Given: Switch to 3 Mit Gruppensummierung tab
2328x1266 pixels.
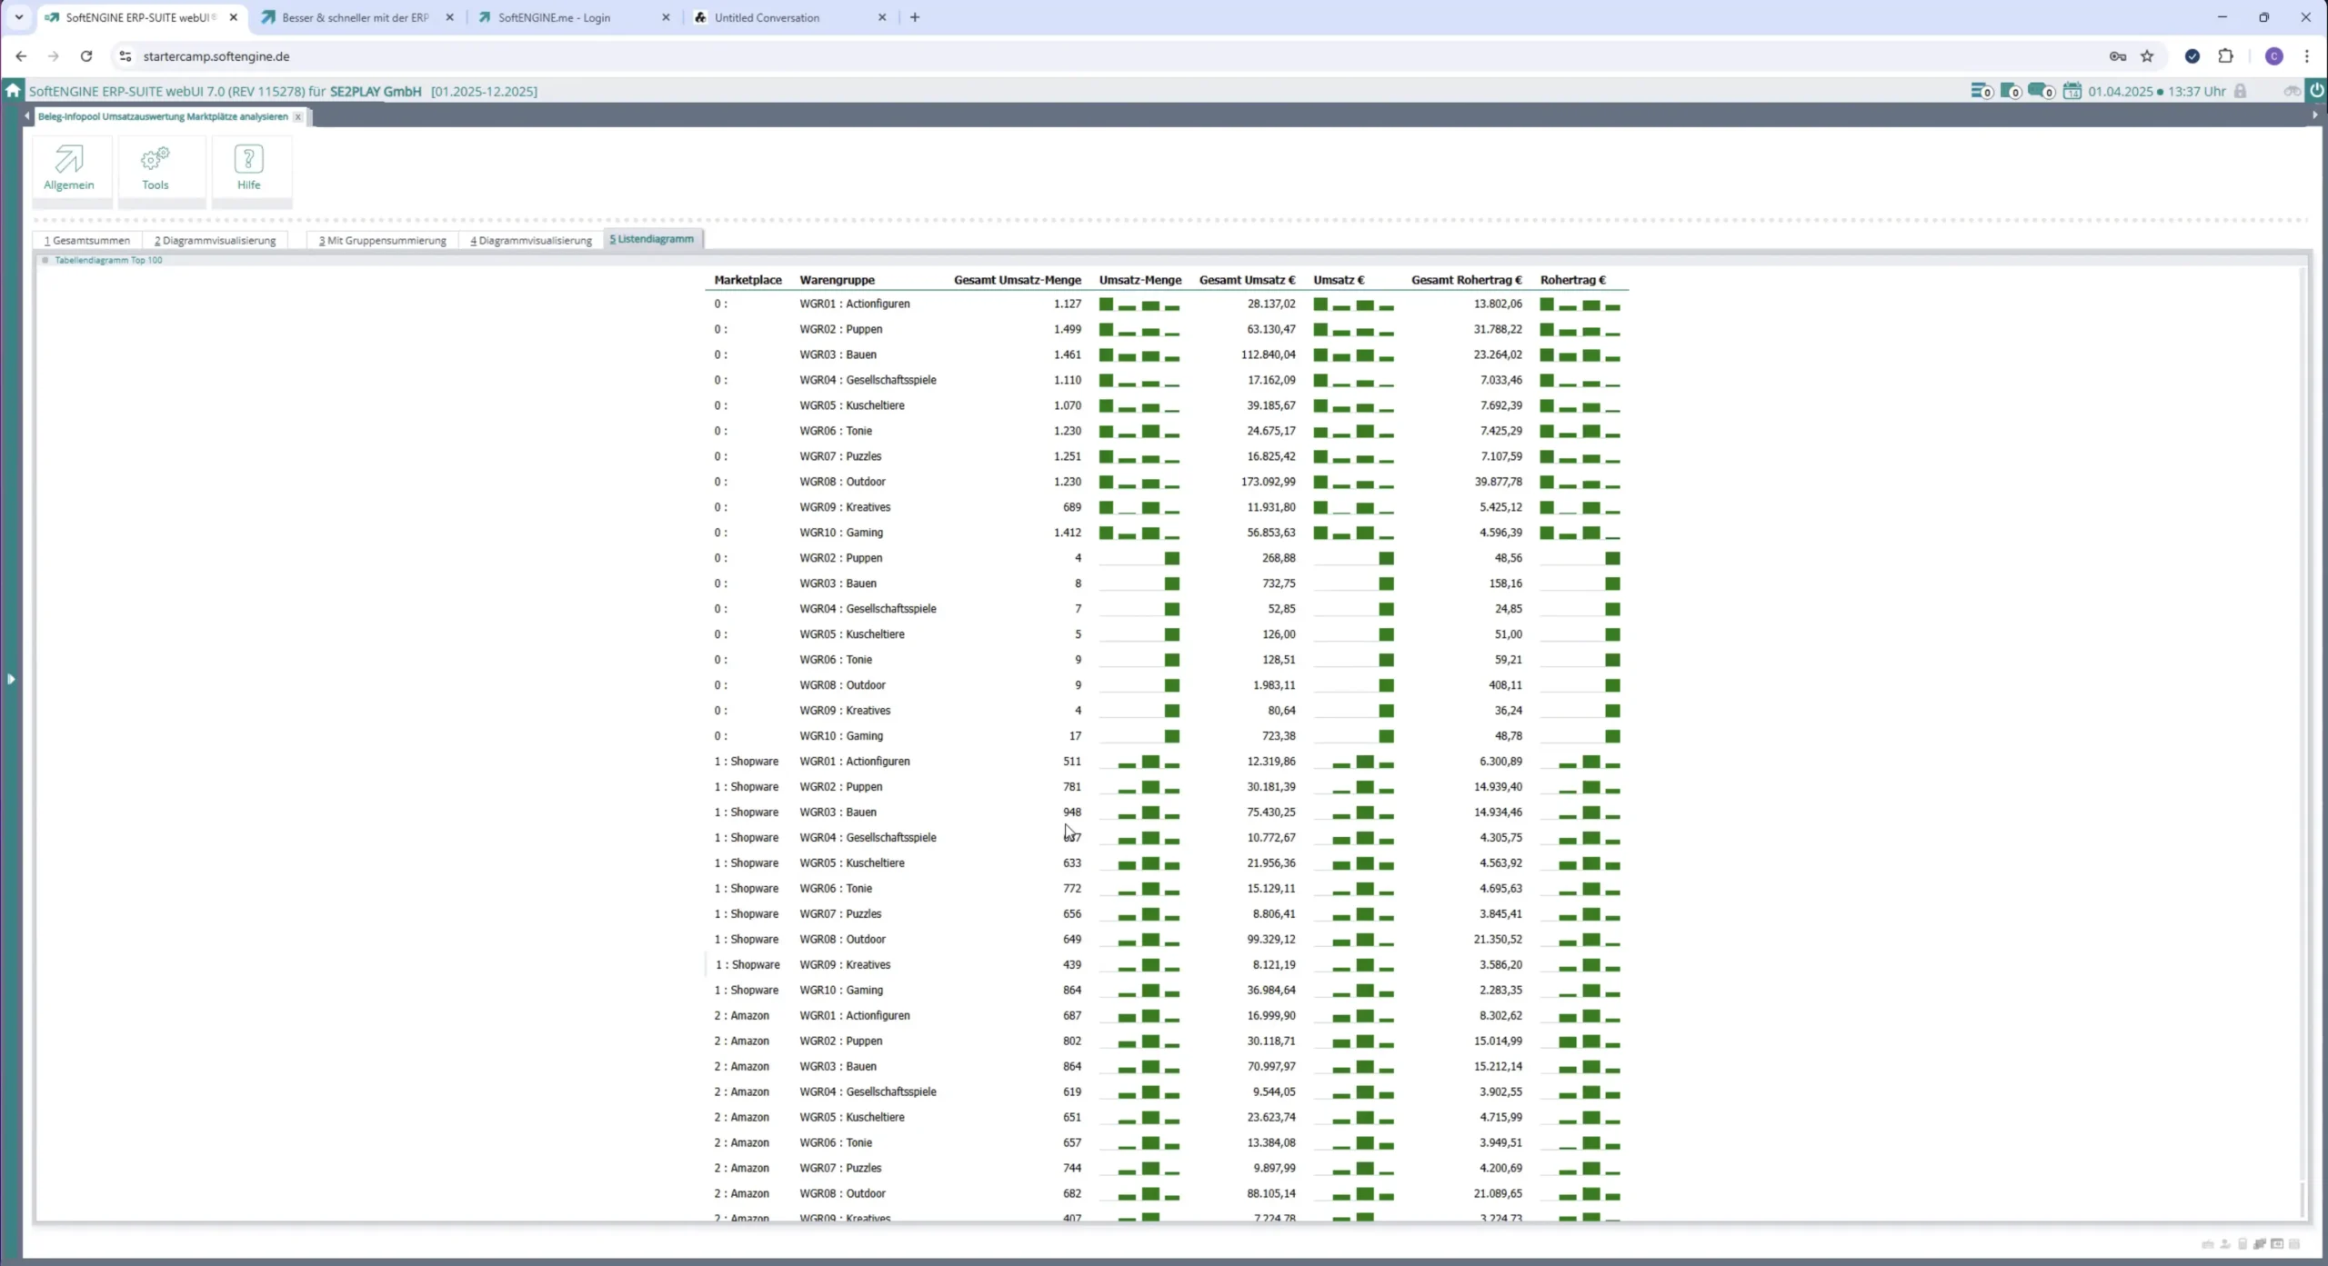Looking at the screenshot, I should click(x=382, y=241).
